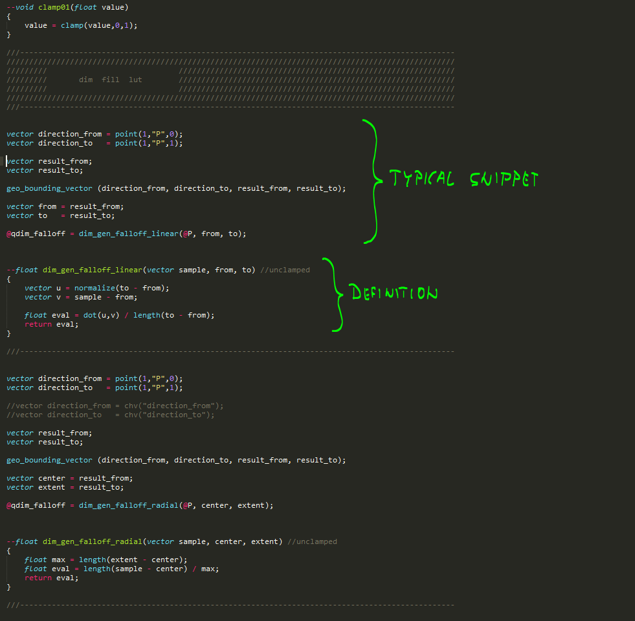Viewport: 635px width, 621px height.
Task: Place cursor on the clamp(value,0,1) call
Action: (x=99, y=25)
